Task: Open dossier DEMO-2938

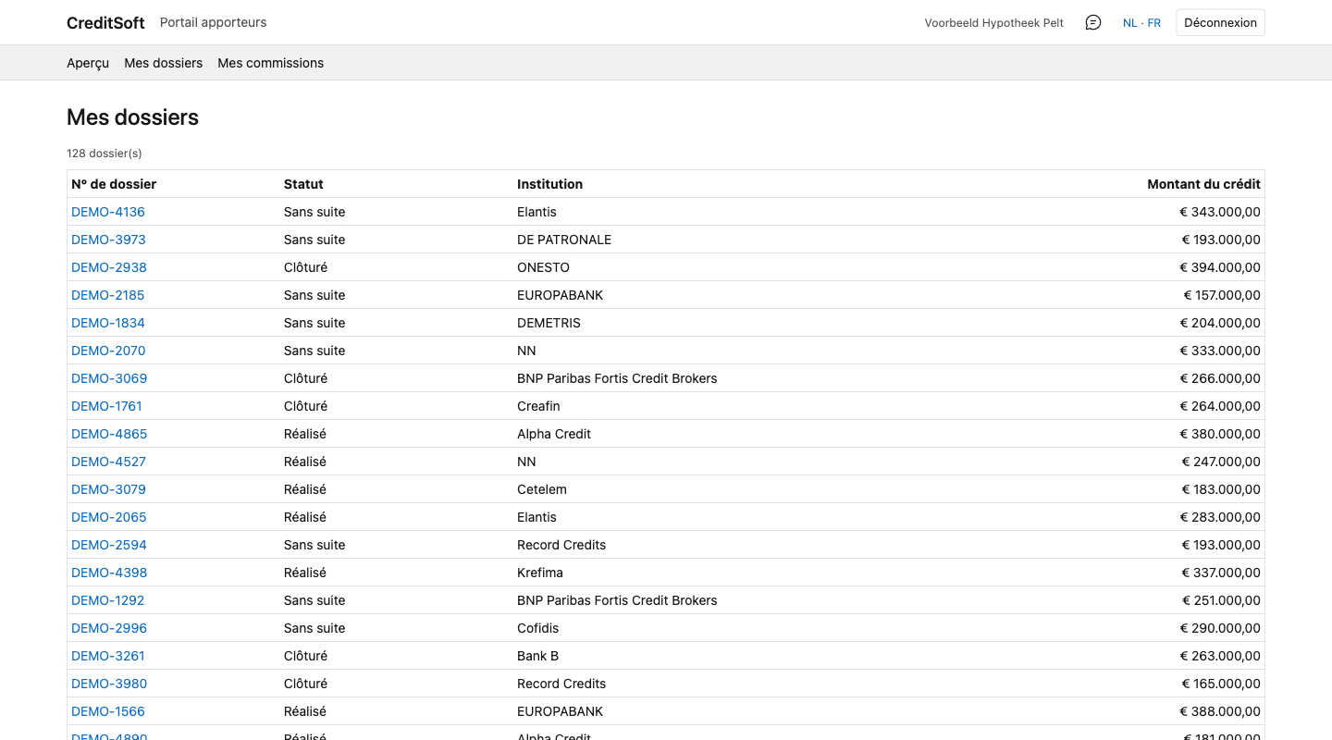Action: [x=109, y=267]
